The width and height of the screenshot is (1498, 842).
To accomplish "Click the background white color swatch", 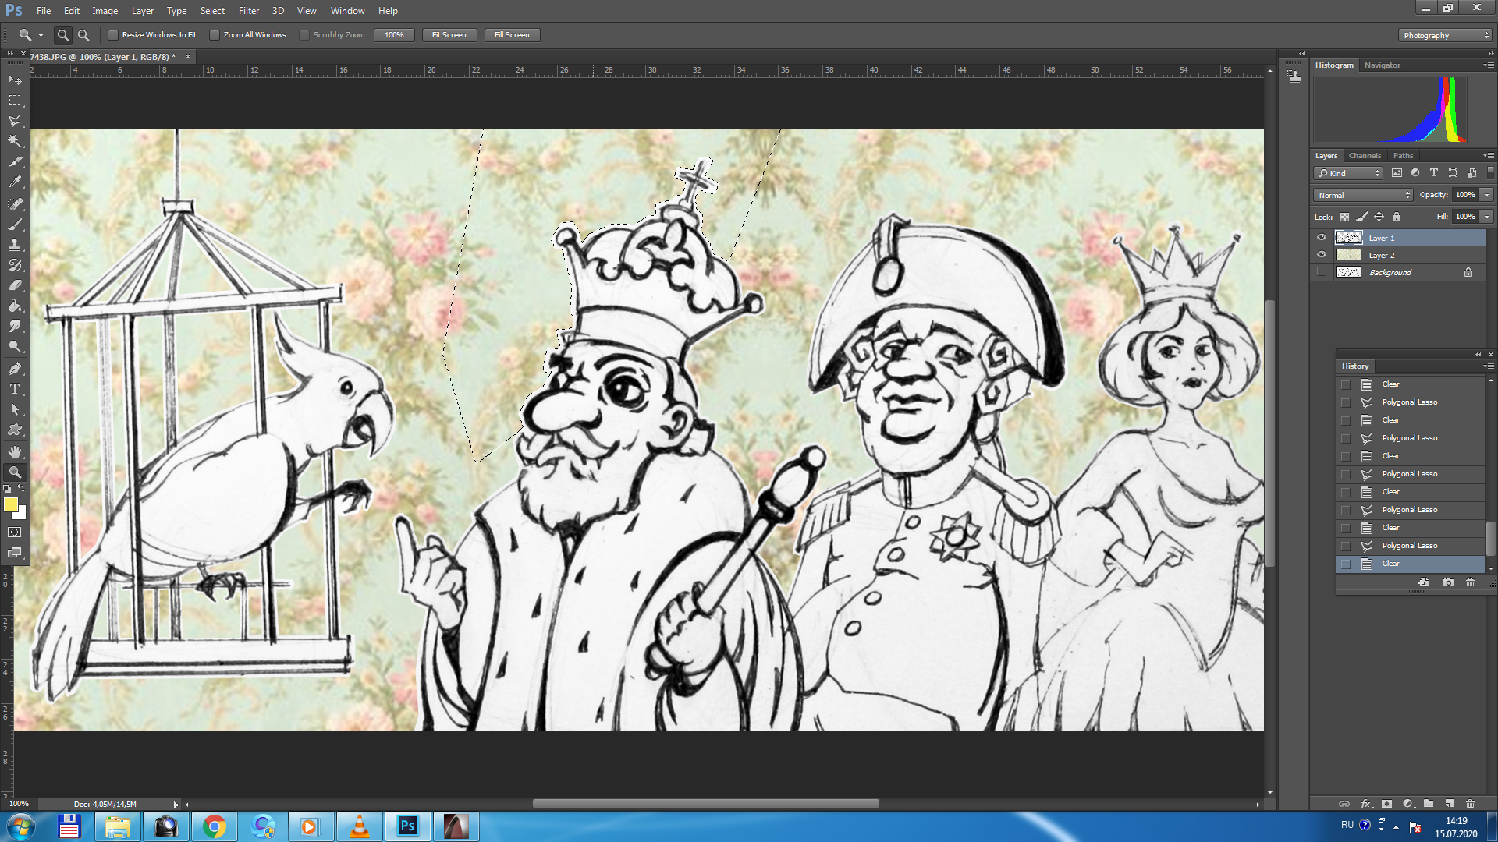I will 21,515.
